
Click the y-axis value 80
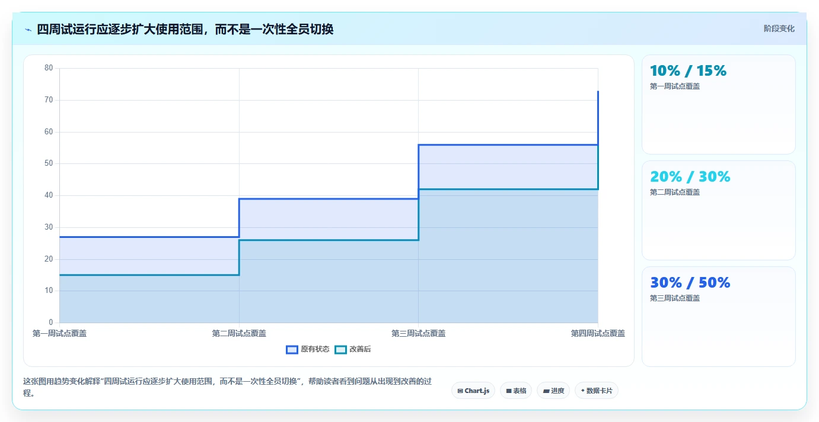pyautogui.click(x=49, y=68)
